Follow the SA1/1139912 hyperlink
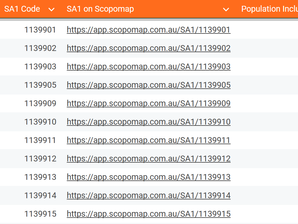The height and width of the screenshot is (224, 298). (x=149, y=159)
